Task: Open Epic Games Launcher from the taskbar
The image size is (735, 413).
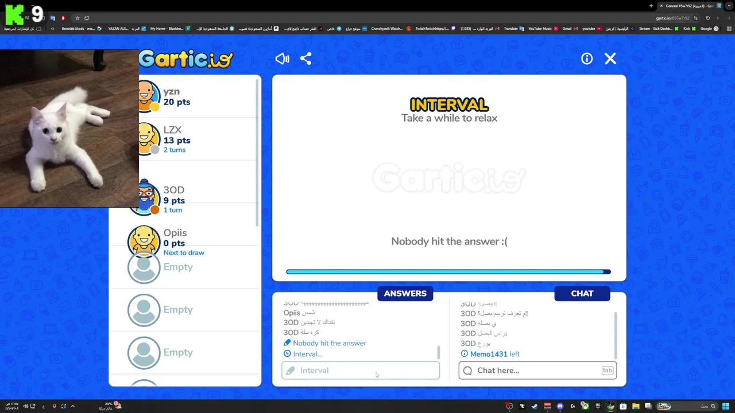Action: 598,406
